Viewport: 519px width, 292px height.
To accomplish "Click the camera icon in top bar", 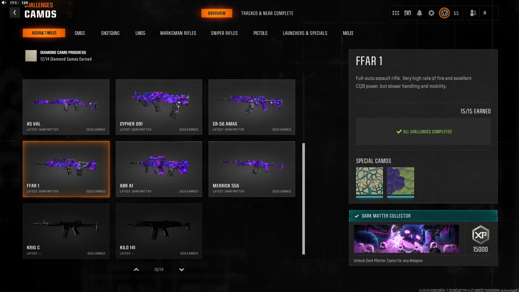I will (408, 13).
